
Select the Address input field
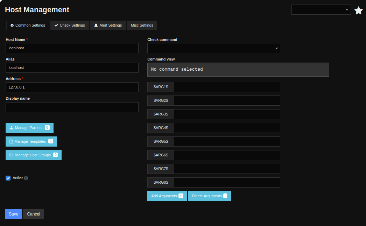pos(72,87)
